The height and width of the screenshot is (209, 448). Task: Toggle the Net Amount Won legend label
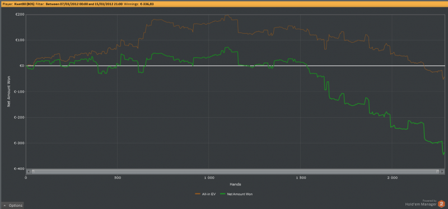[240, 194]
